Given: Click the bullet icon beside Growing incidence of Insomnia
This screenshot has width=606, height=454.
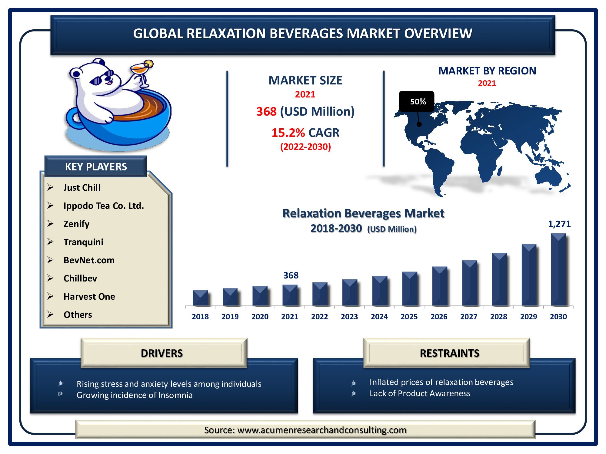Looking at the screenshot, I should [61, 393].
